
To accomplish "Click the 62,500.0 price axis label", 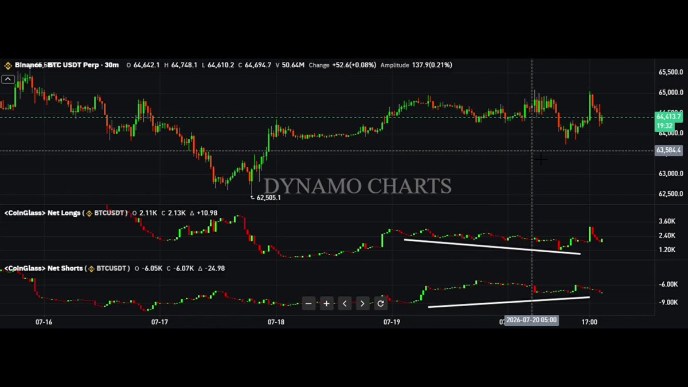I will coord(670,194).
